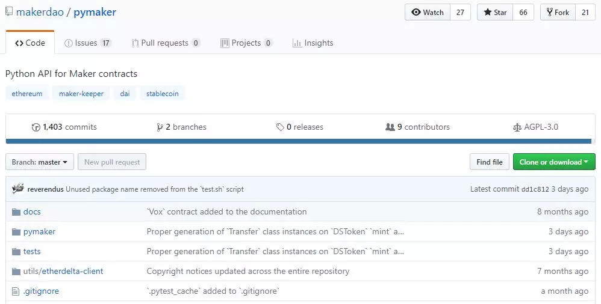Click the tests folder icon
The image size is (601, 304).
point(16,252)
